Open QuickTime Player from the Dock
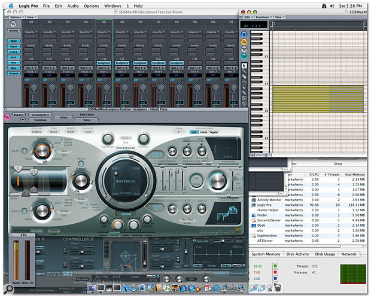Image resolution: width=371 pixels, height=298 pixels. (216, 288)
